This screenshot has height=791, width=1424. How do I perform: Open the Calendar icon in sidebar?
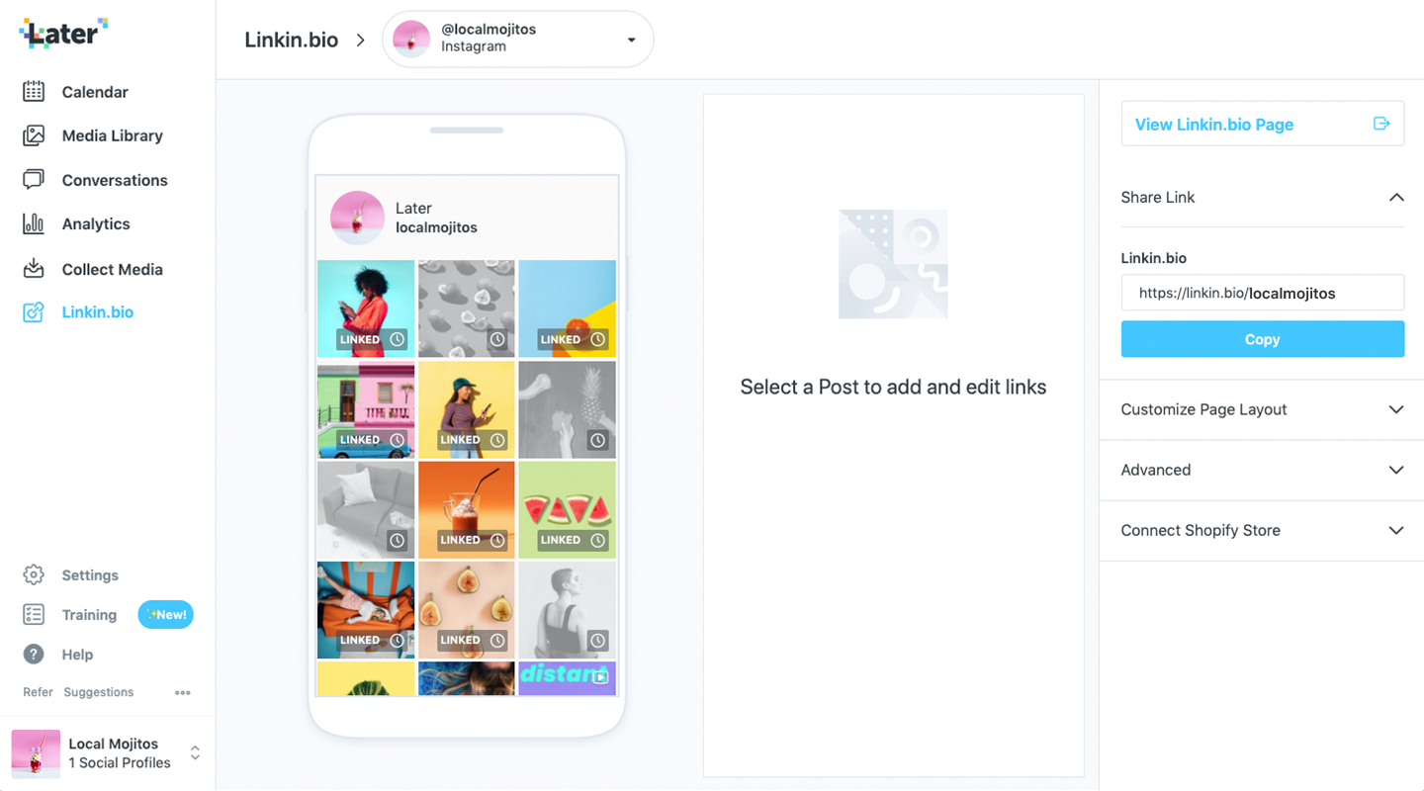pos(34,92)
